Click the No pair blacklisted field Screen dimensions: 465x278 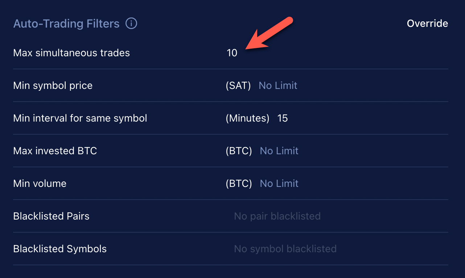(277, 216)
